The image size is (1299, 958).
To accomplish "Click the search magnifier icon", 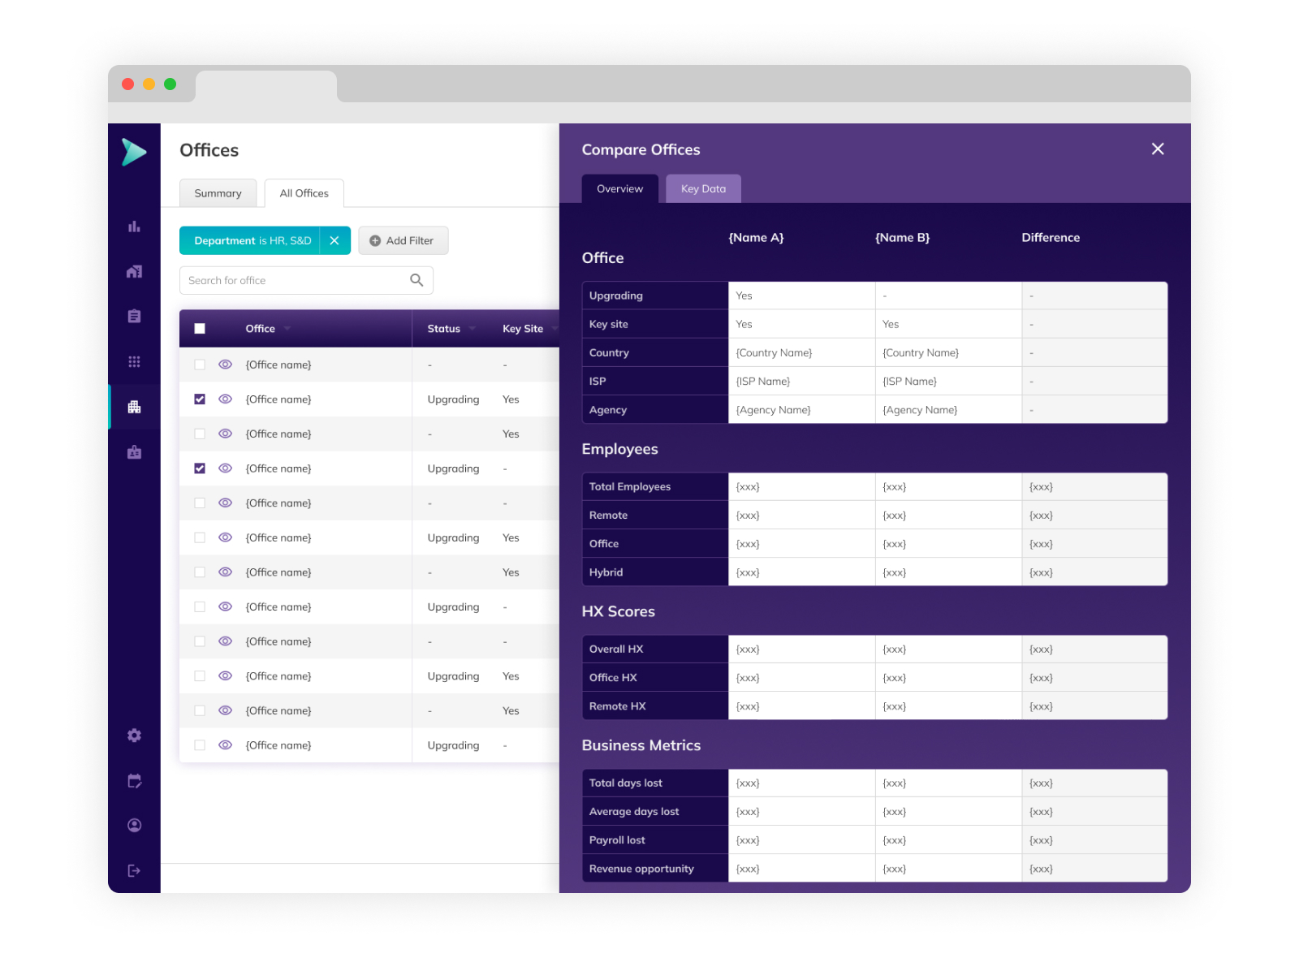I will pos(416,280).
